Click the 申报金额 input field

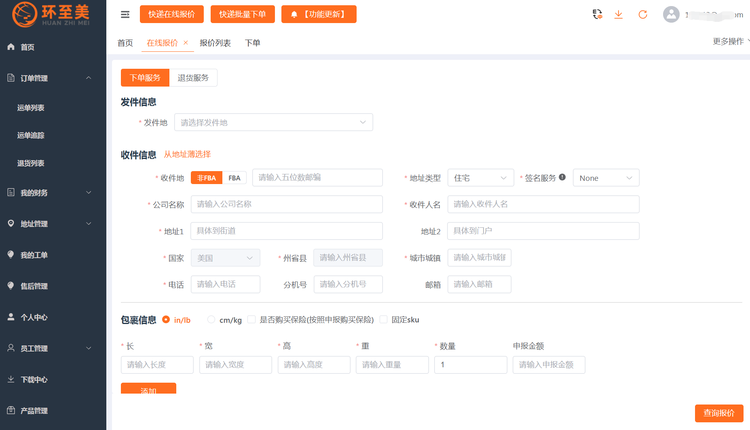549,365
